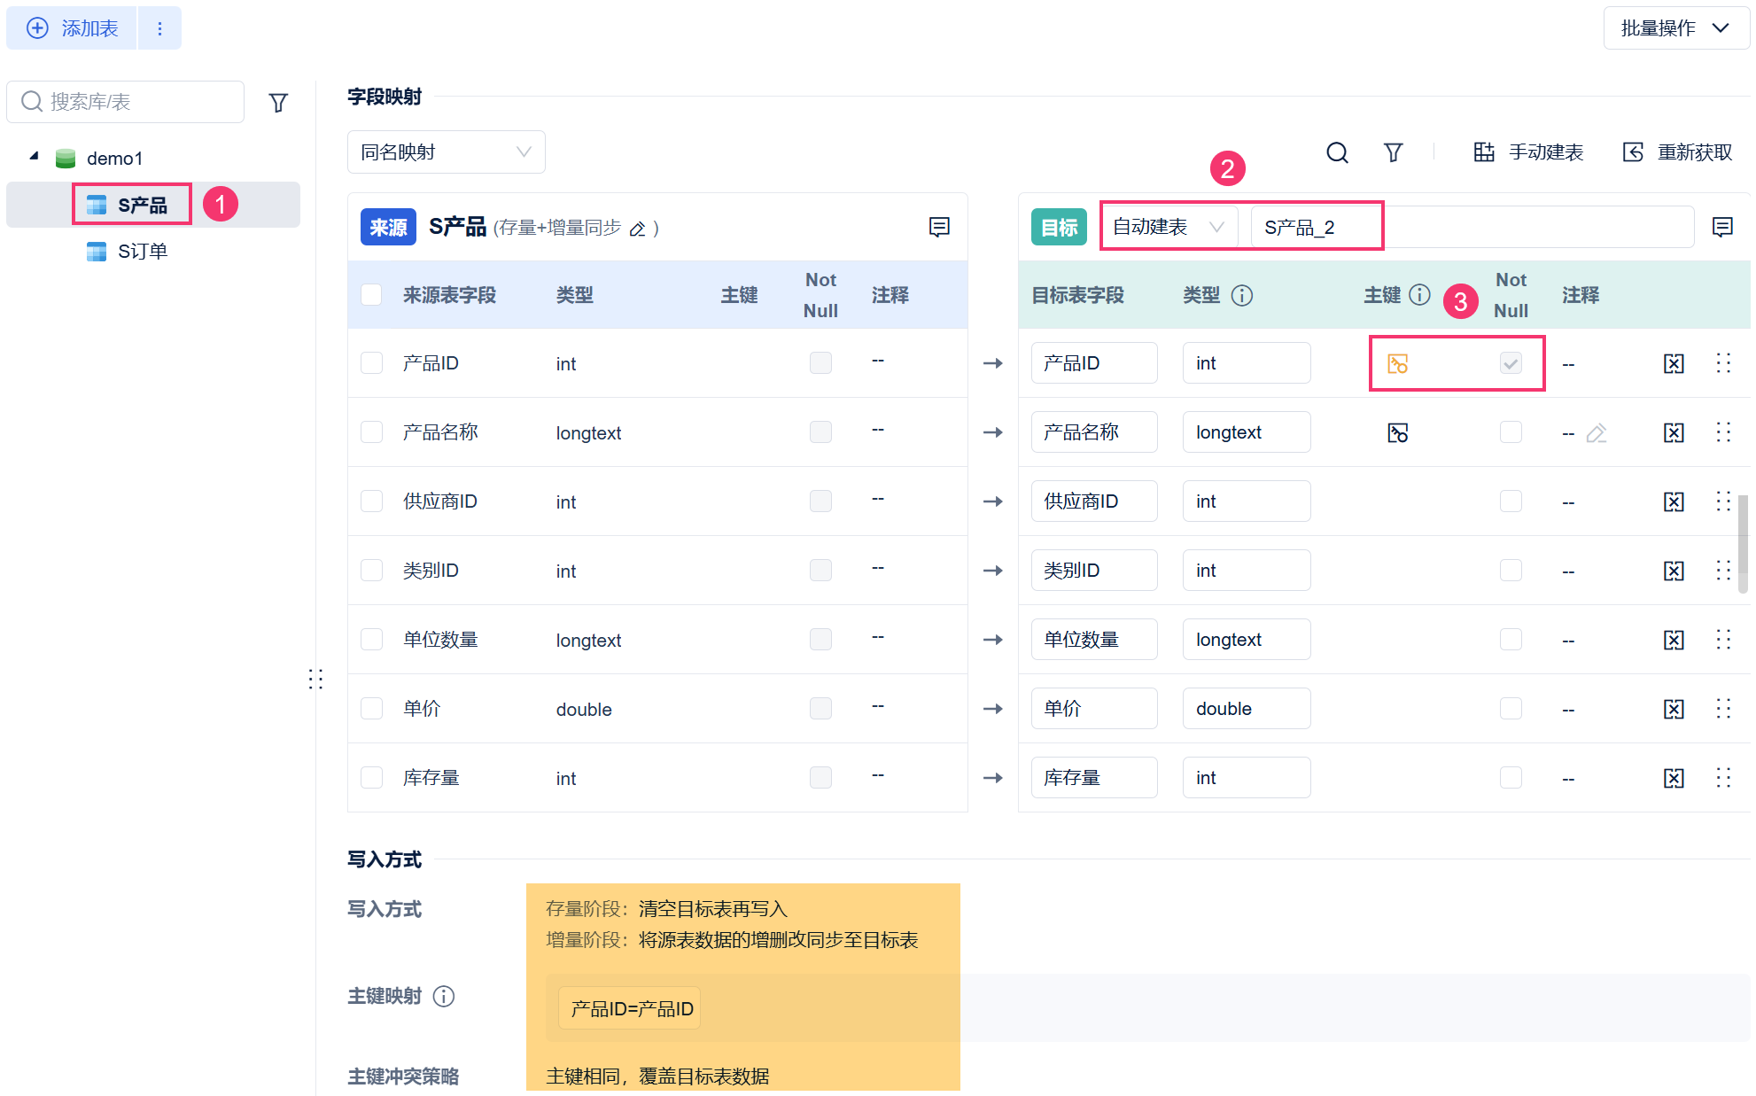
Task: Click the primary key icon for 产品名称
Action: click(1397, 432)
